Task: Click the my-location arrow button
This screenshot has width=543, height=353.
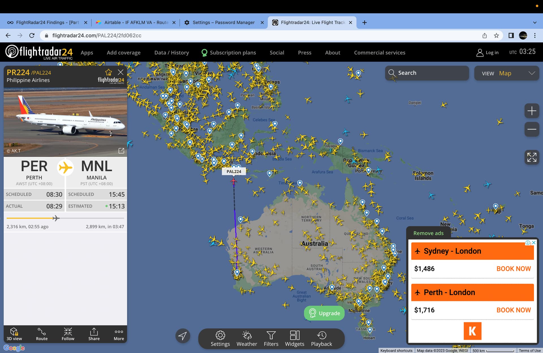Action: coord(183,336)
